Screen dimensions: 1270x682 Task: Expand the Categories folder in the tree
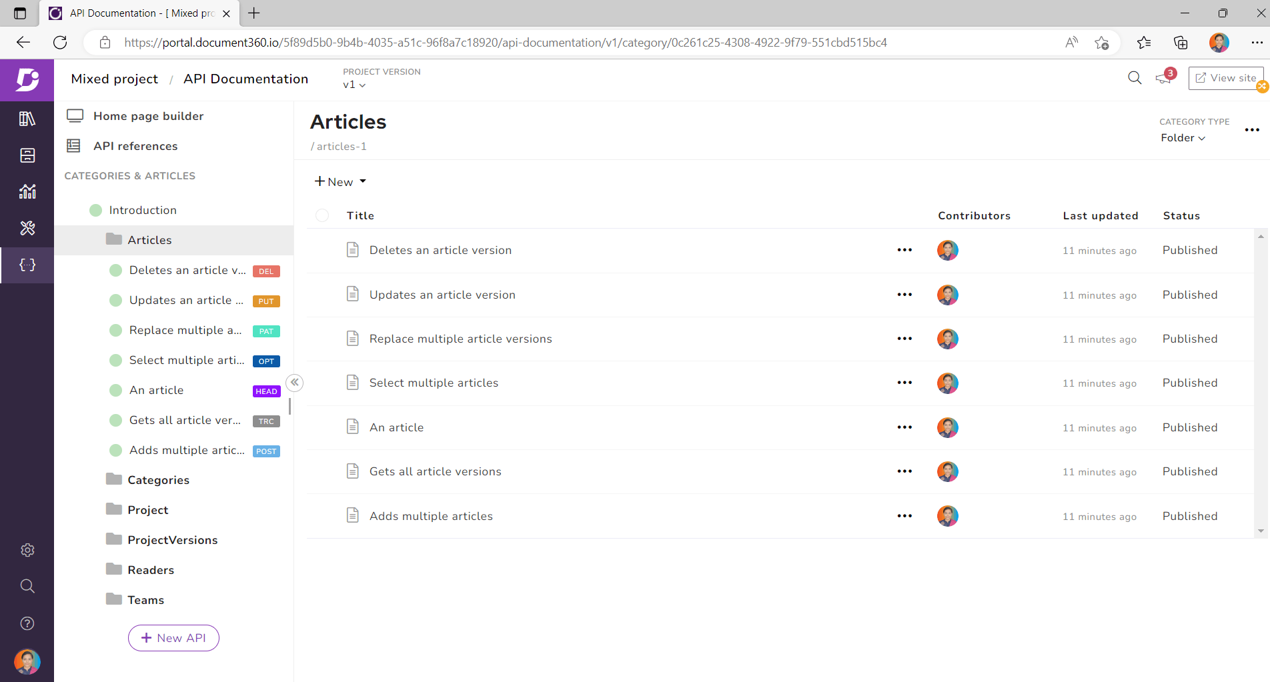coord(147,480)
